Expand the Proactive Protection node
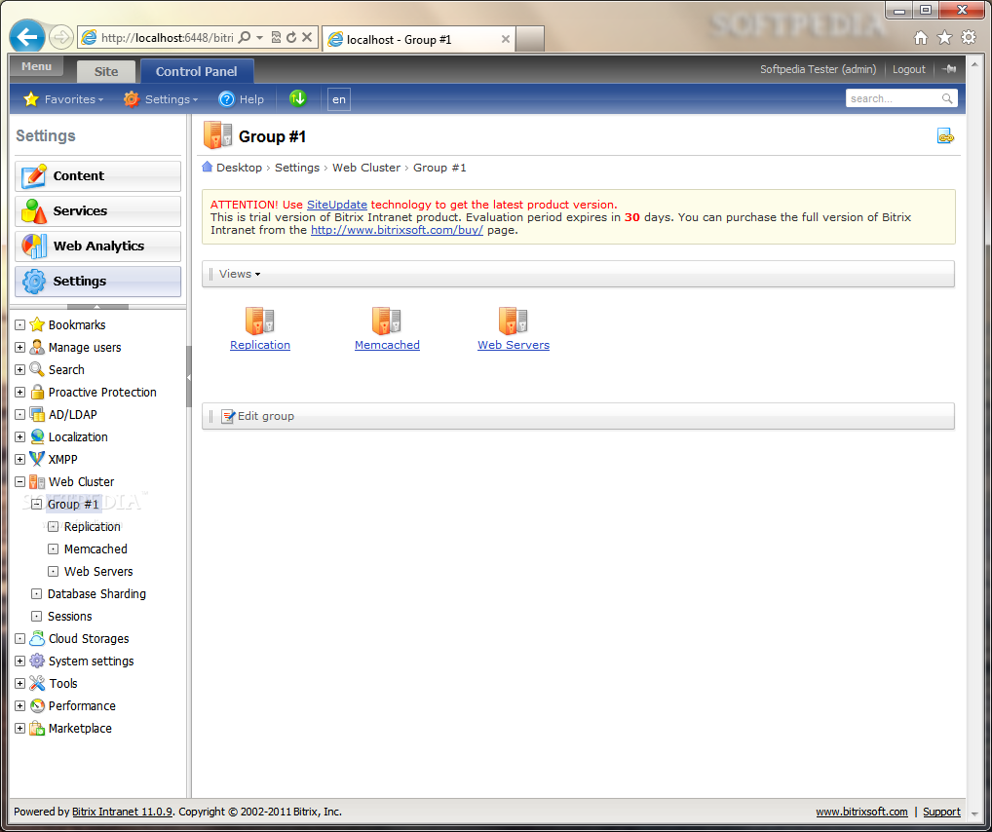 click(19, 393)
